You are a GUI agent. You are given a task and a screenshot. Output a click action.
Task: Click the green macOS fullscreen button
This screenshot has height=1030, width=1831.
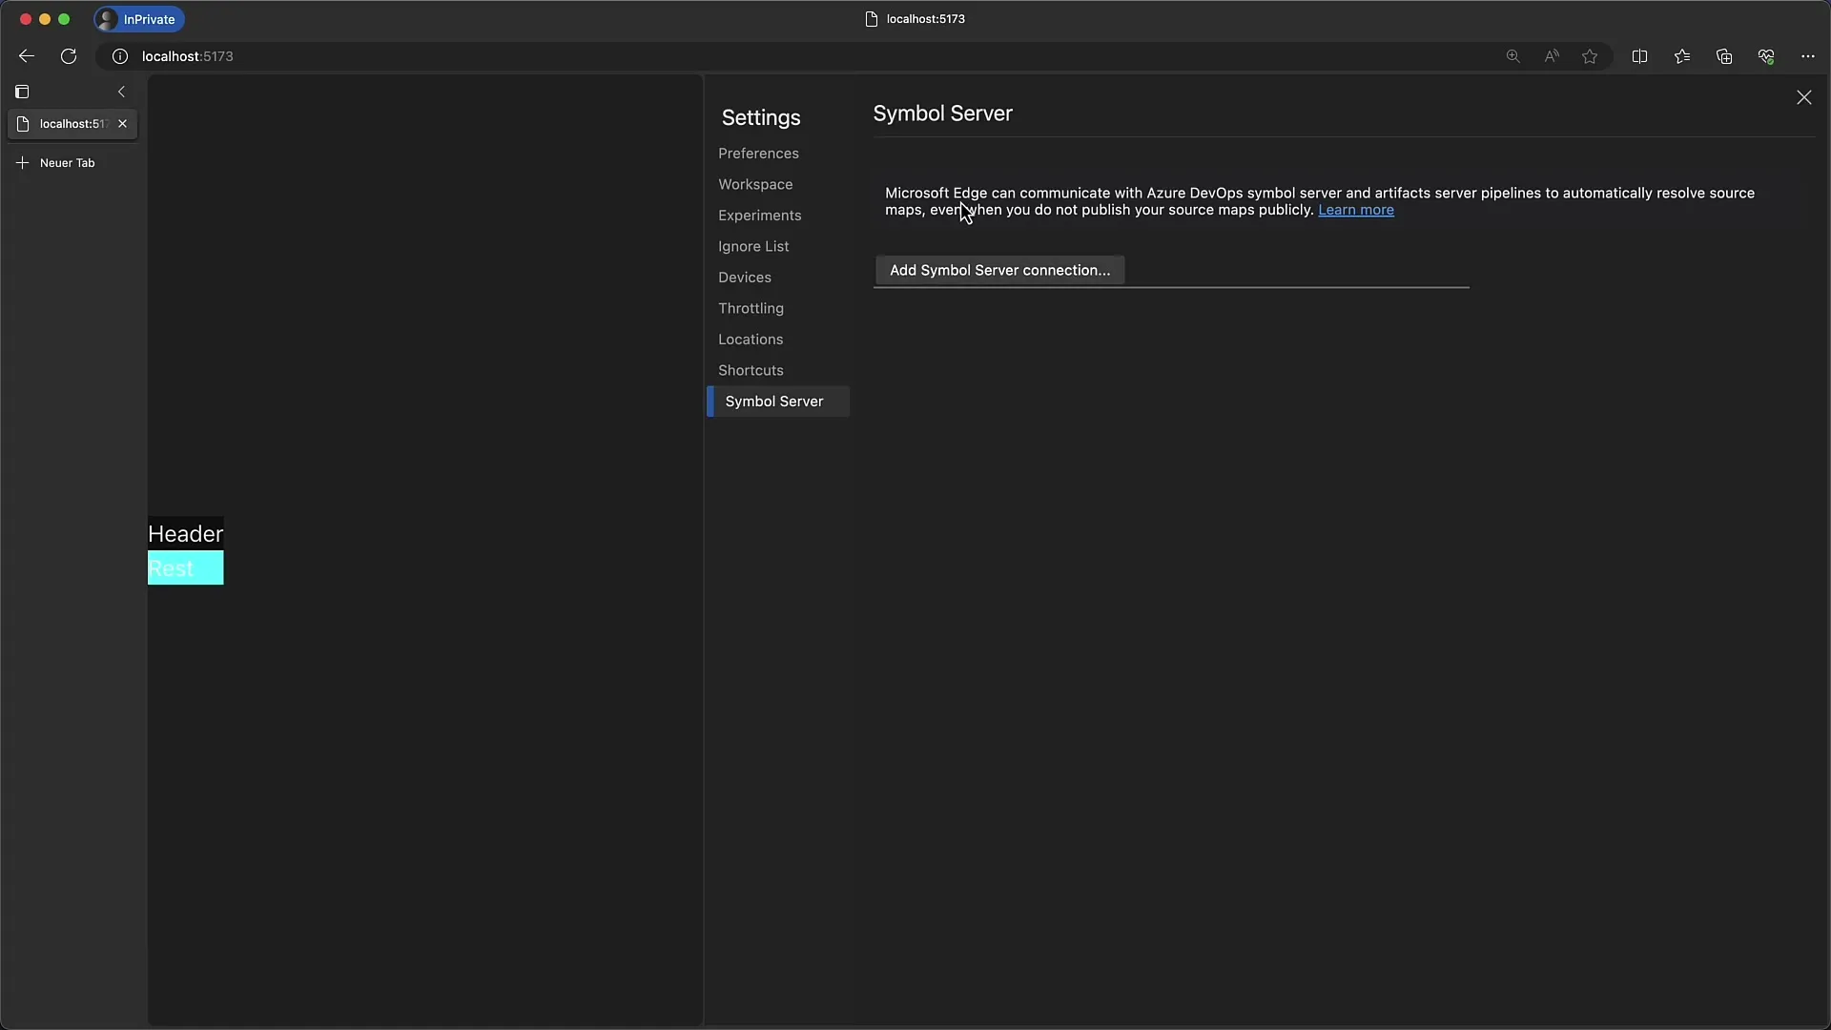coord(64,19)
